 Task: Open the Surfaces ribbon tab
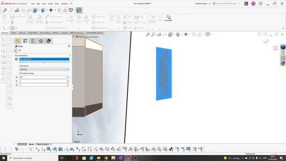coord(22,33)
